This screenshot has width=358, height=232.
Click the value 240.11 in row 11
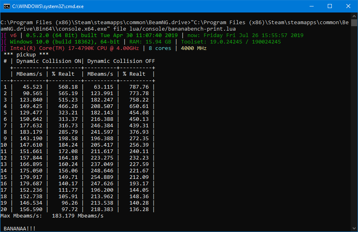(x=139, y=151)
